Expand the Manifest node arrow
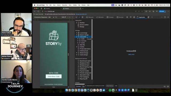The width and height of the screenshot is (171, 96). pos(77,23)
